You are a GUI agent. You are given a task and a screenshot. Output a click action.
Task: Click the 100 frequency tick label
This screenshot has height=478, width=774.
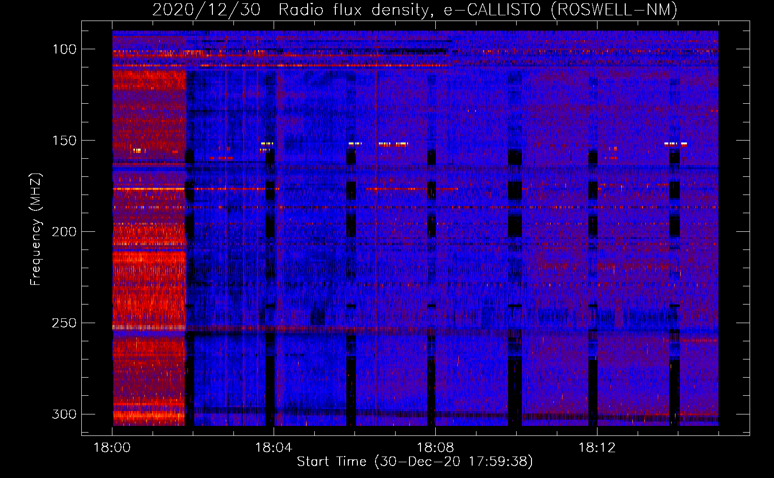[64, 49]
